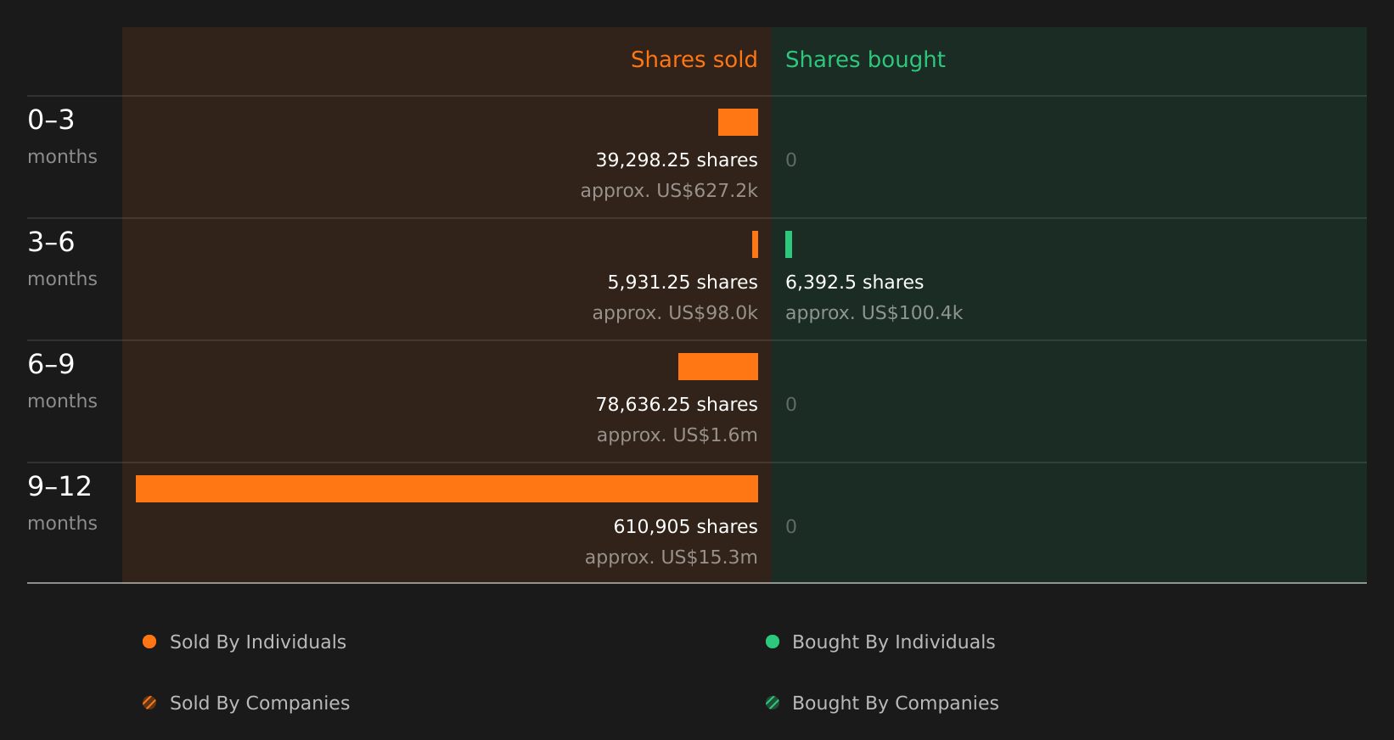Select the 3–6 months green bought bar
The height and width of the screenshot is (740, 1394).
coord(789,244)
